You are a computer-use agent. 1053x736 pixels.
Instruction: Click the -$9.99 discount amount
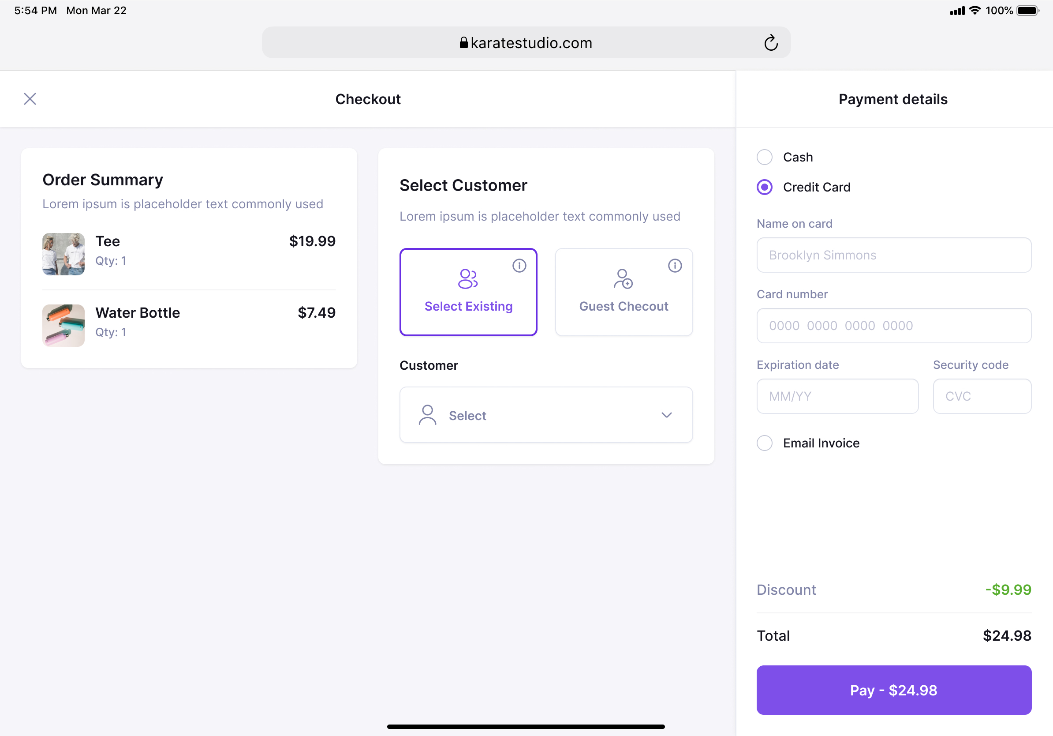pyautogui.click(x=1008, y=589)
